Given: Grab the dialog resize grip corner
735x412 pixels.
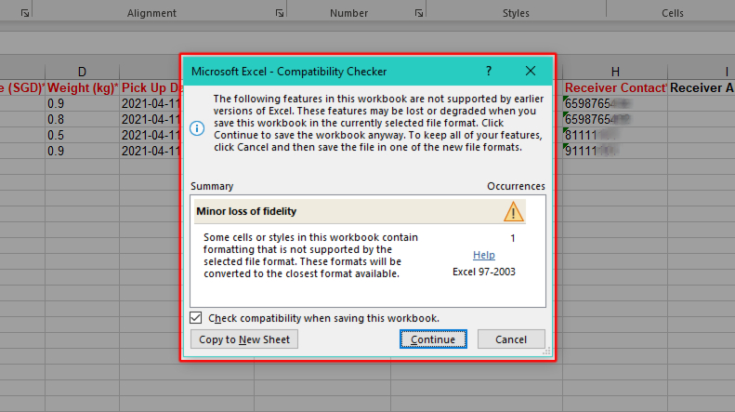Looking at the screenshot, I should click(x=546, y=352).
